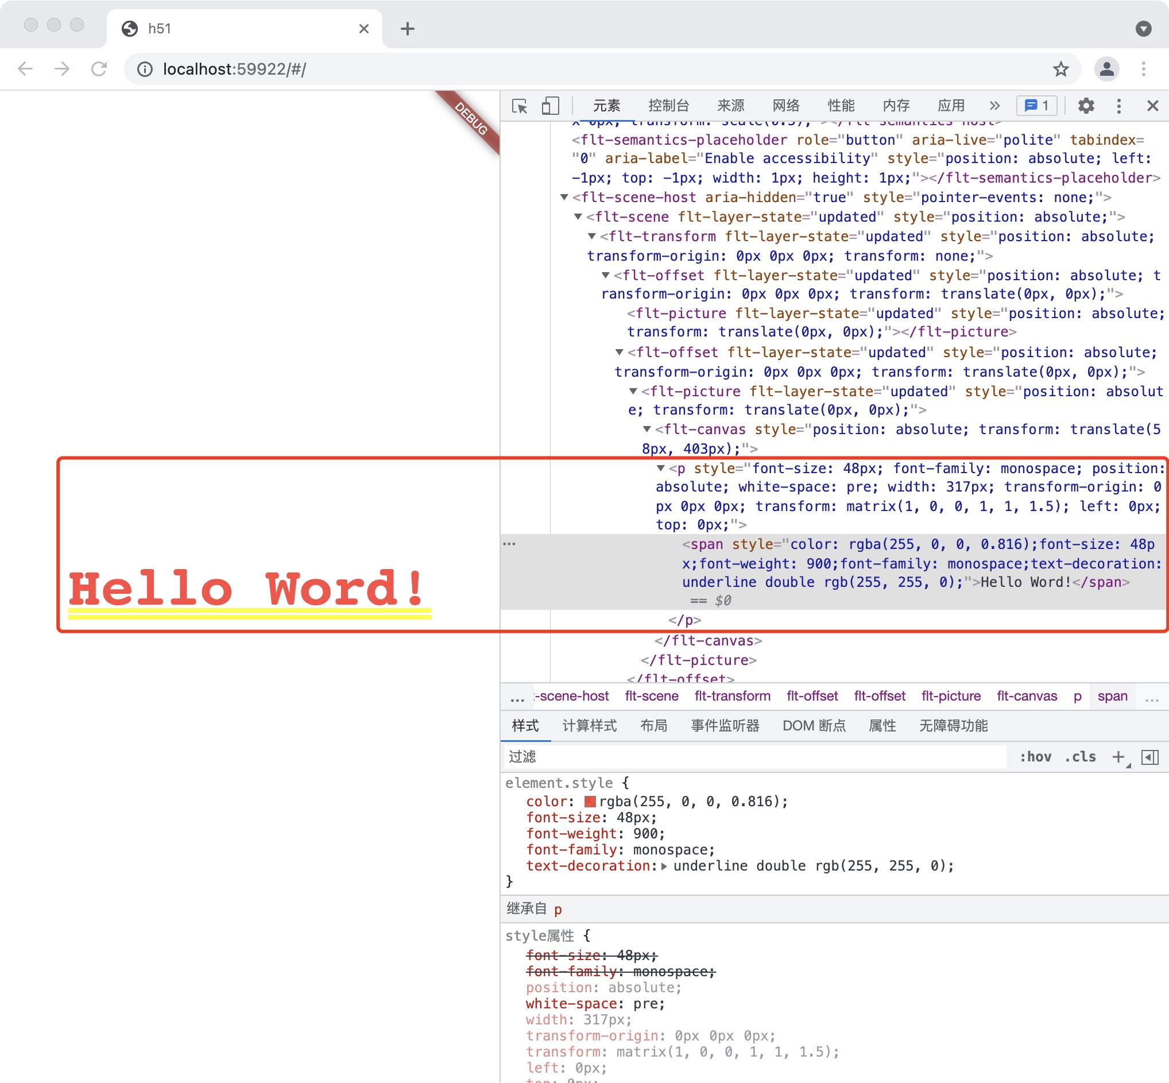Image resolution: width=1169 pixels, height=1083 pixels.
Task: Open the red color swatch picker
Action: (x=590, y=802)
